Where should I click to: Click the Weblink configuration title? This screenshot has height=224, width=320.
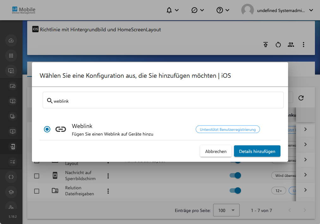(x=82, y=126)
